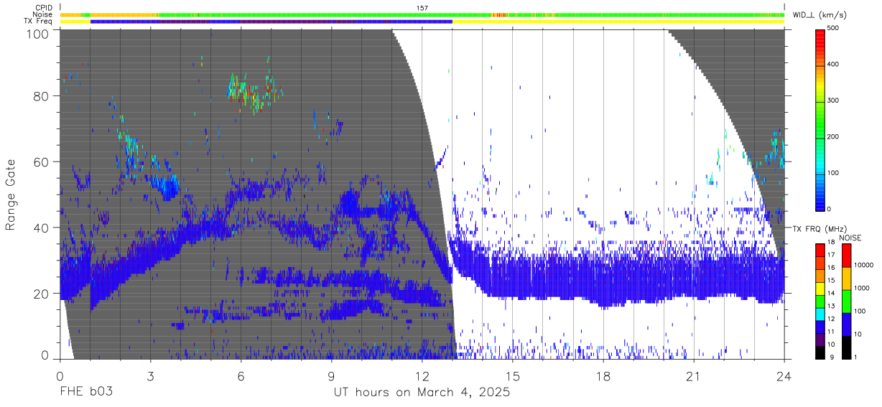Click the 200 label on width colorbar
Screen dimensions: 882x407
pos(834,137)
